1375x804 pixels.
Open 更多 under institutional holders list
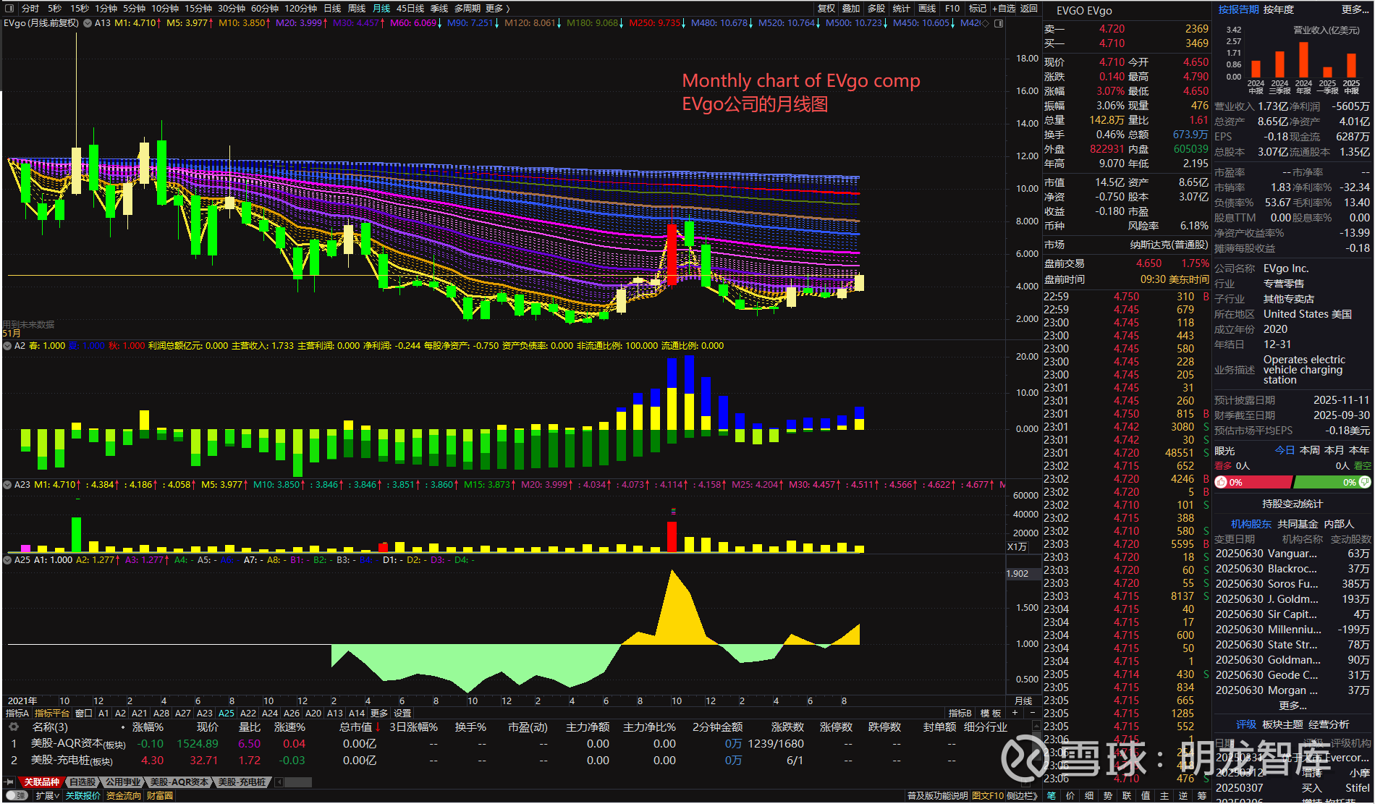tap(1292, 705)
